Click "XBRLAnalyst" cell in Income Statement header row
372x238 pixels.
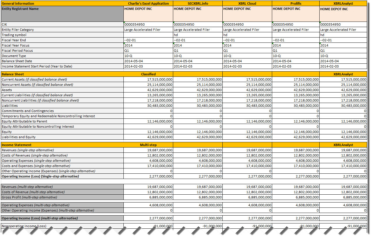click(x=343, y=145)
